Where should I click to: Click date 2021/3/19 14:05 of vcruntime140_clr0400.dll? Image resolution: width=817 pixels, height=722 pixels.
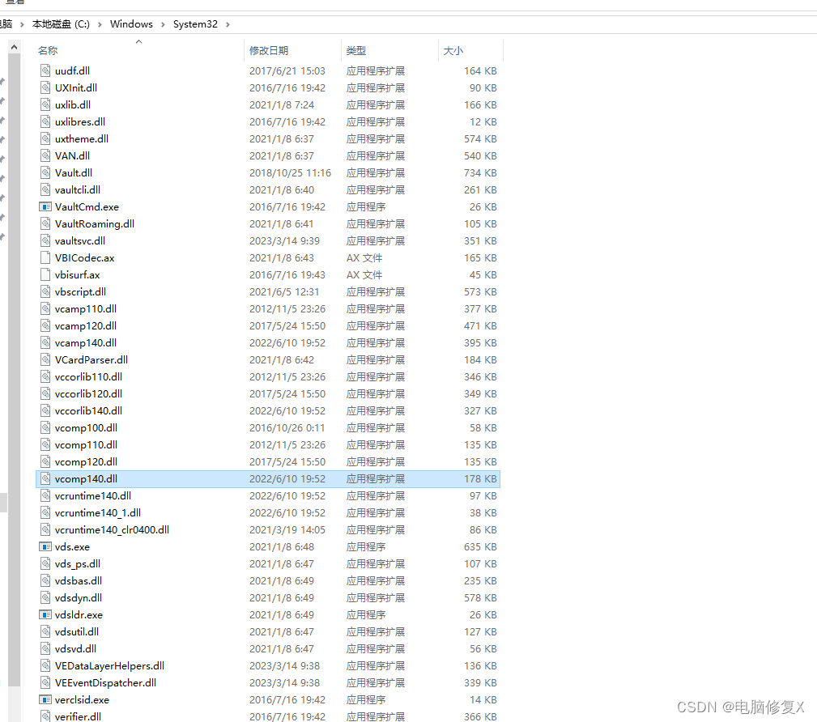(287, 530)
